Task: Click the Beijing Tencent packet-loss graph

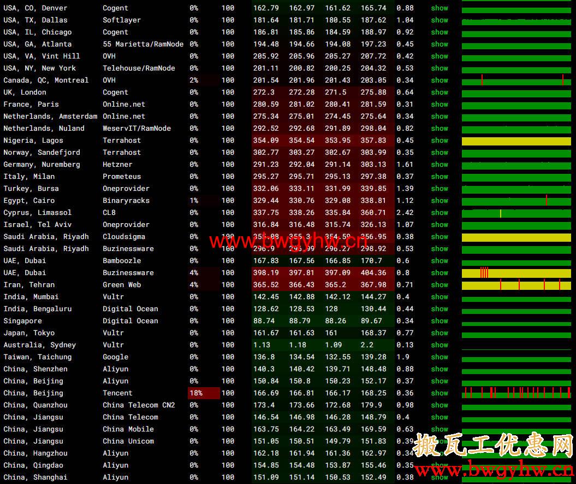Action: [516, 393]
